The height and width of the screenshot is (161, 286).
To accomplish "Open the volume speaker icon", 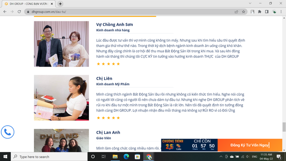I will pyautogui.click(x=248, y=157).
